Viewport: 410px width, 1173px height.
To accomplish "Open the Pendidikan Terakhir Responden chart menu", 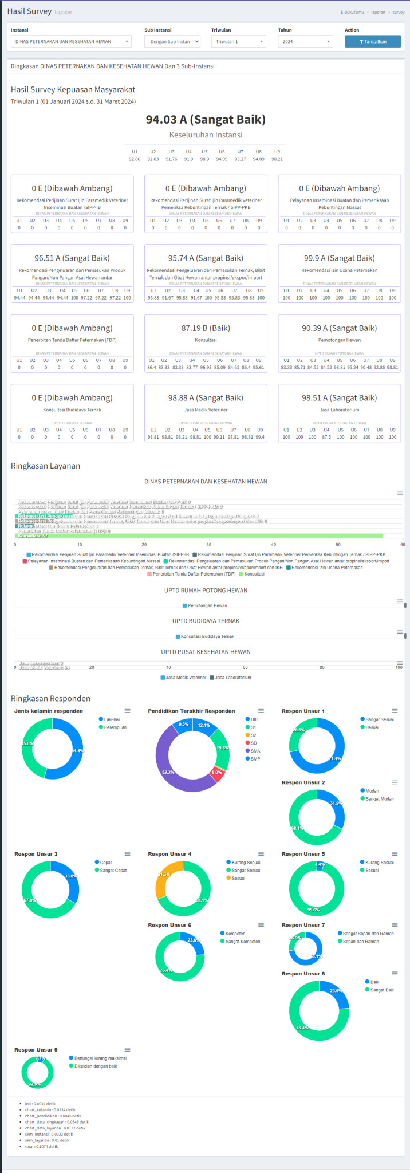I will coord(261,711).
